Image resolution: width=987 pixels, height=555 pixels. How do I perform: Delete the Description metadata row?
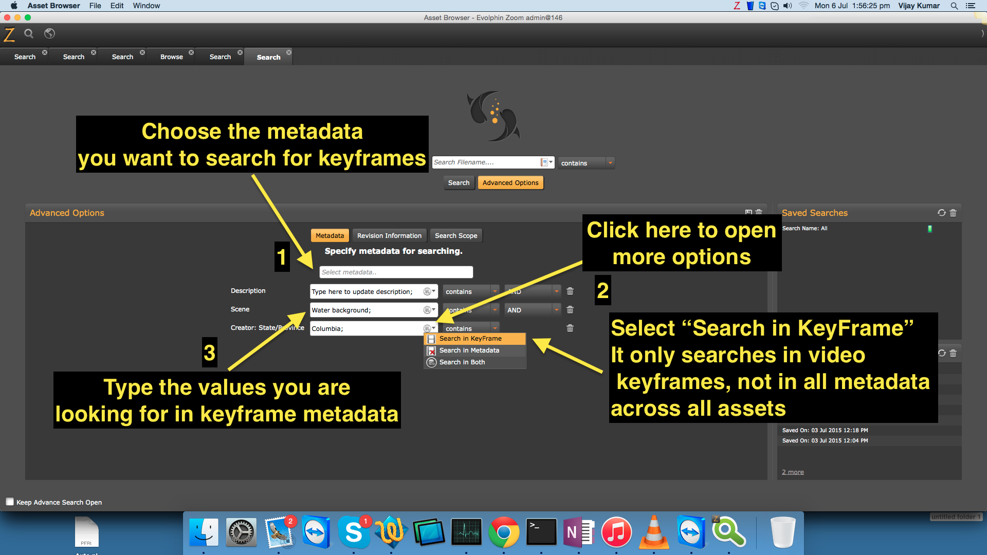click(x=570, y=291)
